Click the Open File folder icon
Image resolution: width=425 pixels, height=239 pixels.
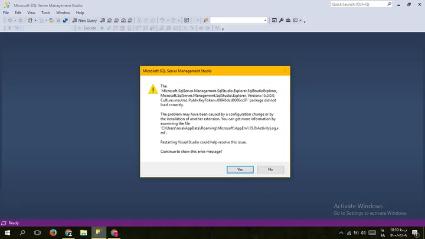(51, 20)
